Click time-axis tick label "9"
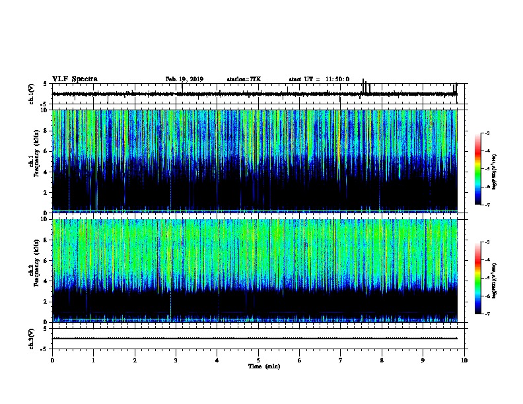Viewport: 523px width, 404px height. (423, 360)
